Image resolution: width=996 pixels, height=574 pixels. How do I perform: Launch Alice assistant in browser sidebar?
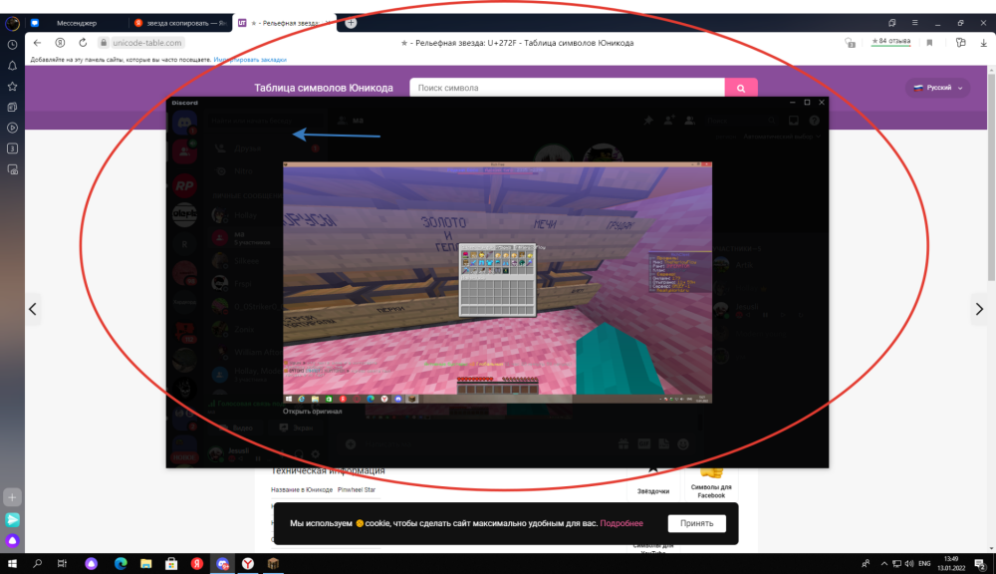click(12, 540)
